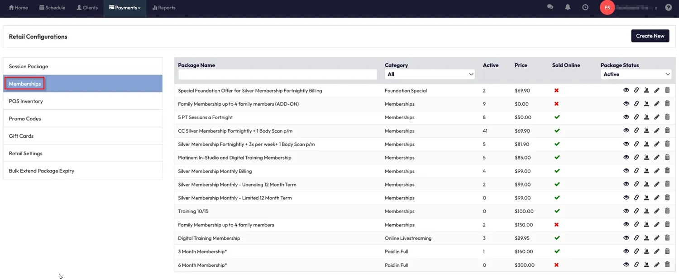
Task: Toggle visibility of 3 Month Membership* package
Action: [x=626, y=251]
